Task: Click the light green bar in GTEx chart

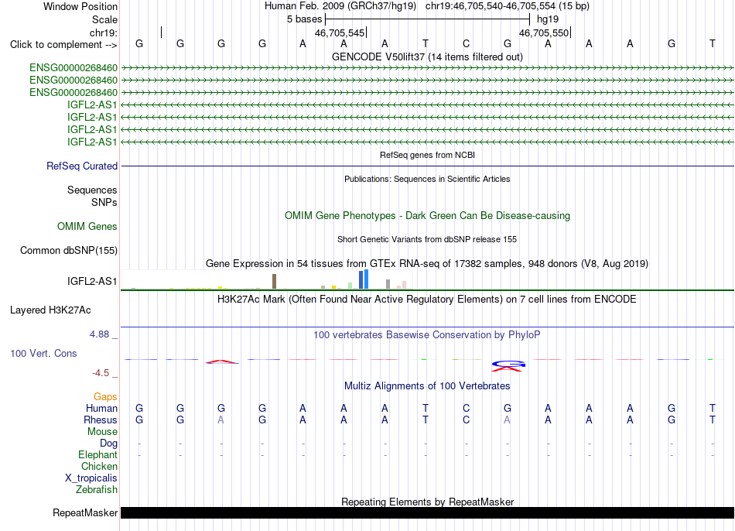Action: point(350,285)
